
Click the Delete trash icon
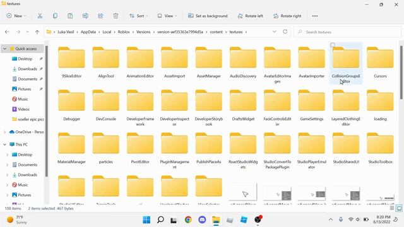click(116, 16)
